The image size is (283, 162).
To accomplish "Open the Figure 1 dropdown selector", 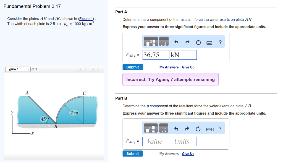I will pos(18,69).
